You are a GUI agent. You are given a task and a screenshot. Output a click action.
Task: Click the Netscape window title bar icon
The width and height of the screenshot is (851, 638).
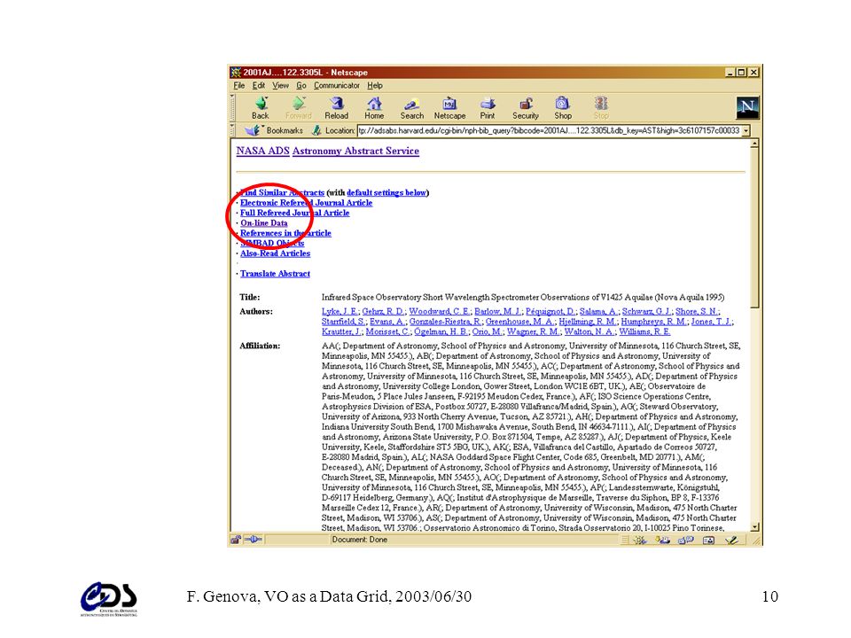pos(236,72)
